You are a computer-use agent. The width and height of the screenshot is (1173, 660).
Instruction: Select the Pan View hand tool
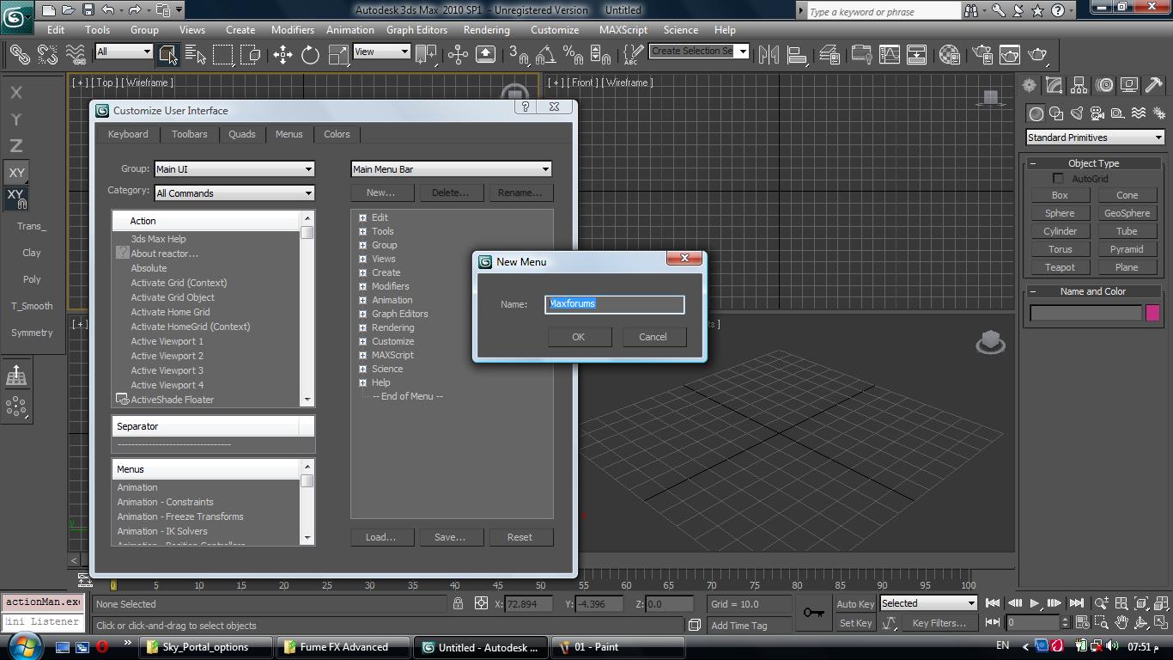[1121, 623]
